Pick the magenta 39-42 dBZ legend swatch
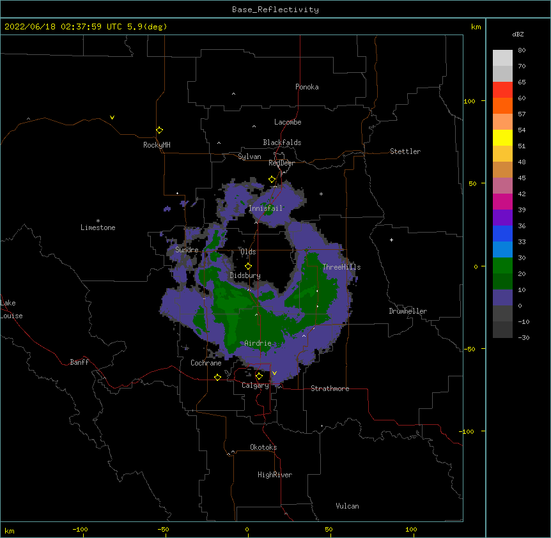 click(x=502, y=201)
